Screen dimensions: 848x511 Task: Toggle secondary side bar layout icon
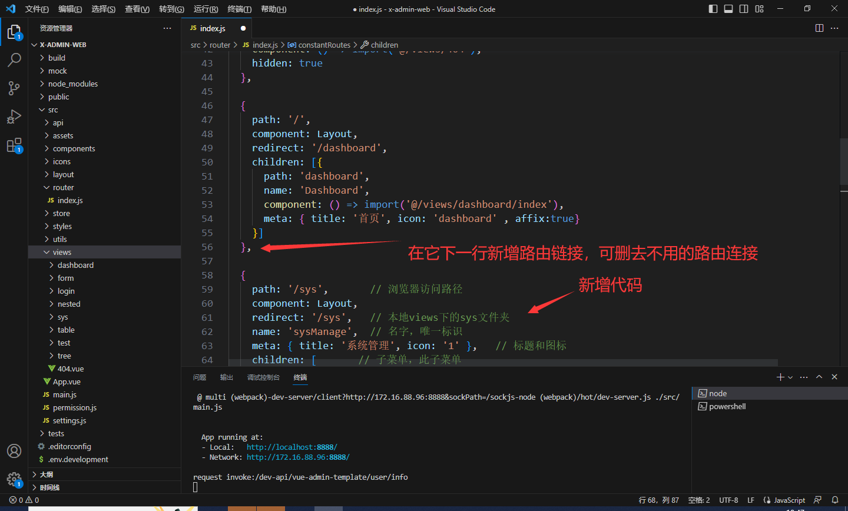(x=744, y=9)
